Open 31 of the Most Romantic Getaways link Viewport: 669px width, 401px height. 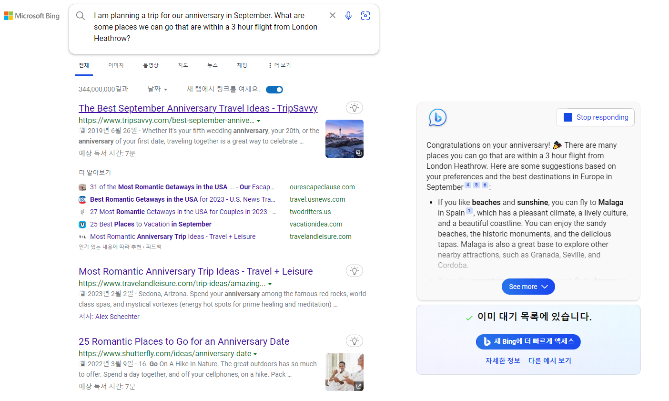click(x=182, y=187)
